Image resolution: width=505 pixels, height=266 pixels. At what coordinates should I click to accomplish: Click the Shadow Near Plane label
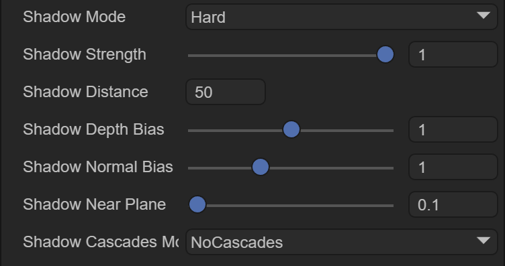point(95,204)
